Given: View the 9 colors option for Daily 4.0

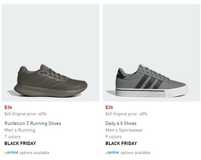Looking at the screenshot, I should tap(114, 137).
